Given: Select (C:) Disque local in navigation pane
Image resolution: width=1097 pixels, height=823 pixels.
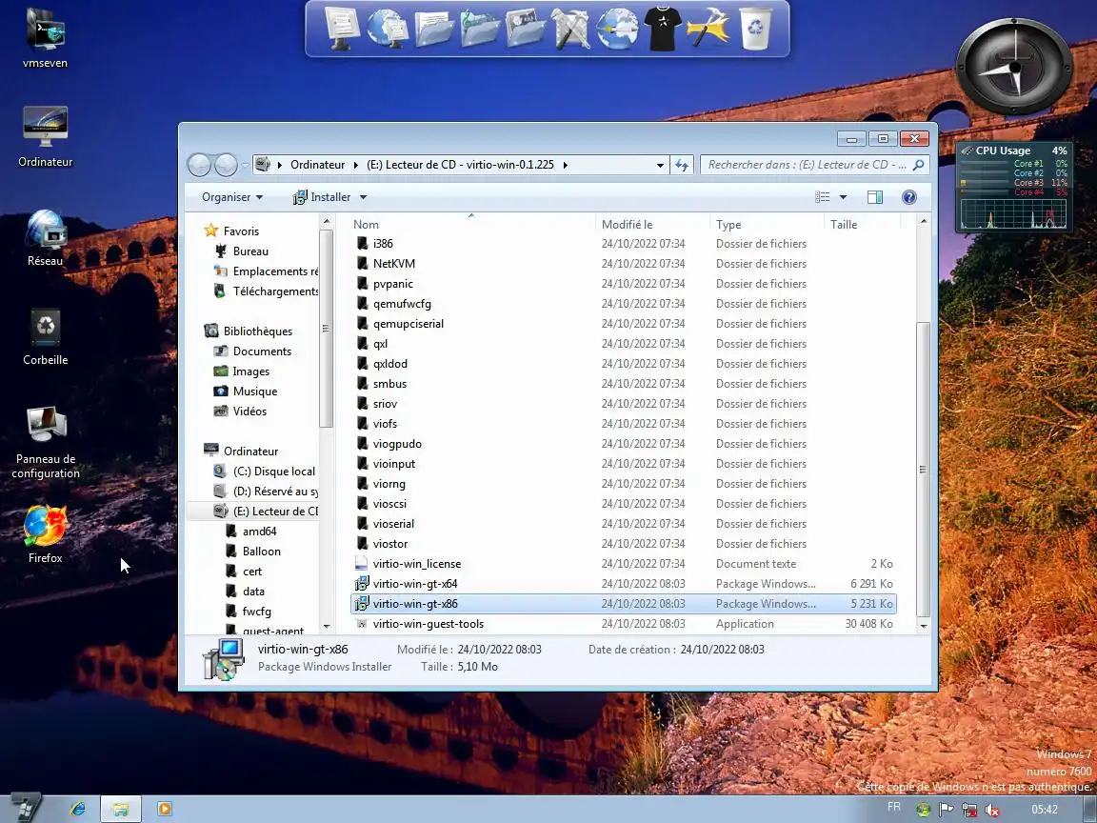Looking at the screenshot, I should click(274, 471).
